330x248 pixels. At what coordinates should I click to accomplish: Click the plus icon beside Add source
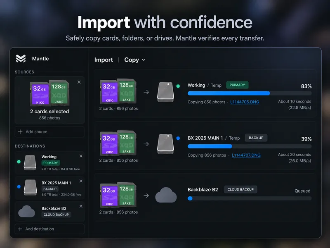[x=20, y=131]
